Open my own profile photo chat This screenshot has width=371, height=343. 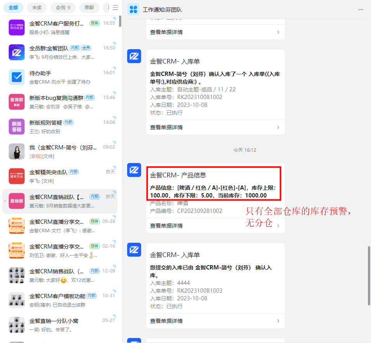tap(17, 151)
